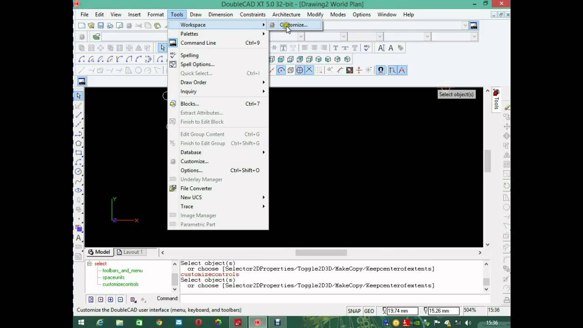Click the Save diskette icon in toolbar
Image resolution: width=583 pixels, height=328 pixels.
pos(101,26)
